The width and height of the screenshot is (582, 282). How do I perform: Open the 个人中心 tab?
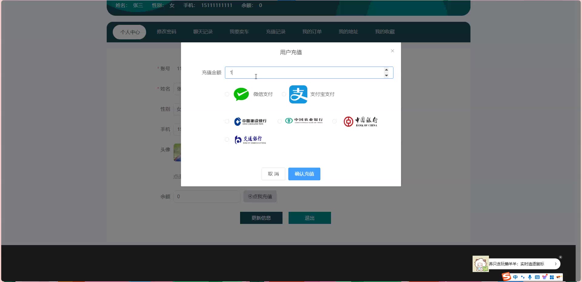click(130, 32)
